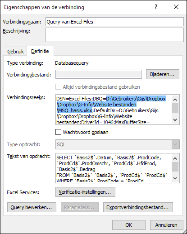The width and height of the screenshot is (187, 234).
Task: Click the Type verbinding label
Action: 25,63
